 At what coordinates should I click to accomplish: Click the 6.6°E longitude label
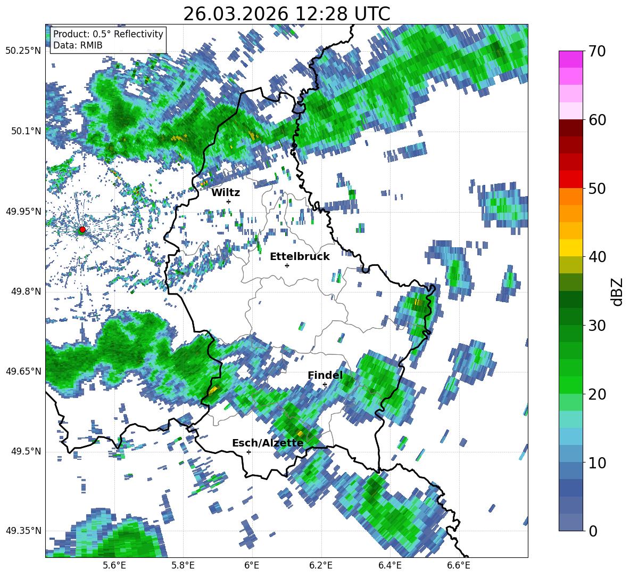click(459, 565)
